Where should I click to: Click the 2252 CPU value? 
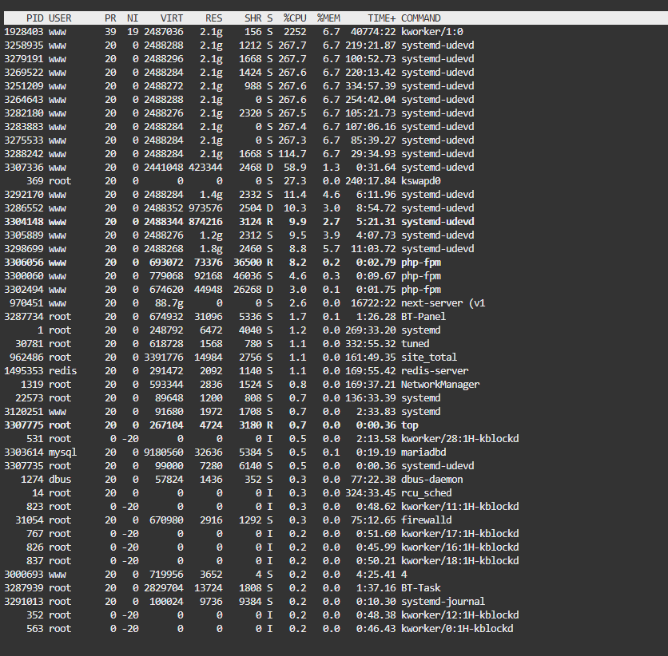295,32
